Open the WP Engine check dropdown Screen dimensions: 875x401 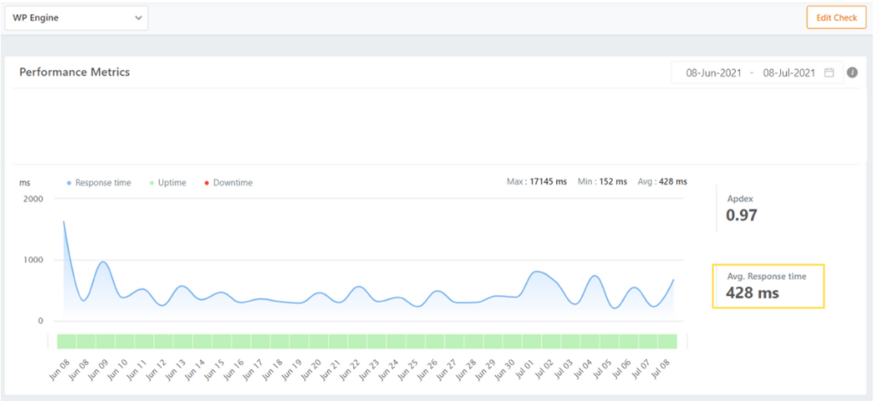point(76,18)
